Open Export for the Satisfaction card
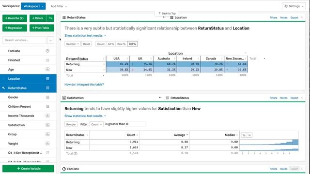 click(x=294, y=98)
